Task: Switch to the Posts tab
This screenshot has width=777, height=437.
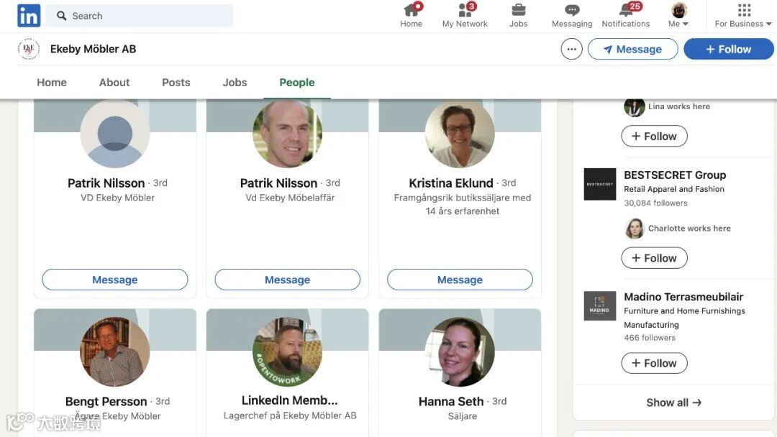Action: click(x=176, y=83)
